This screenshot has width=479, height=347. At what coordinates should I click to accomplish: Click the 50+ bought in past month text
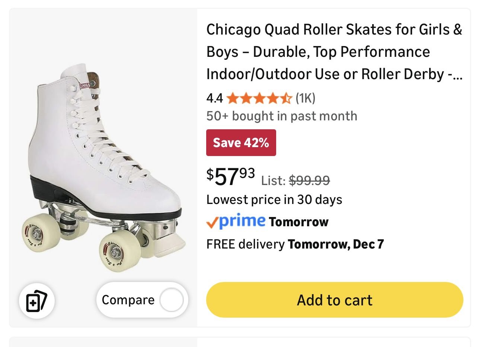[x=282, y=116]
